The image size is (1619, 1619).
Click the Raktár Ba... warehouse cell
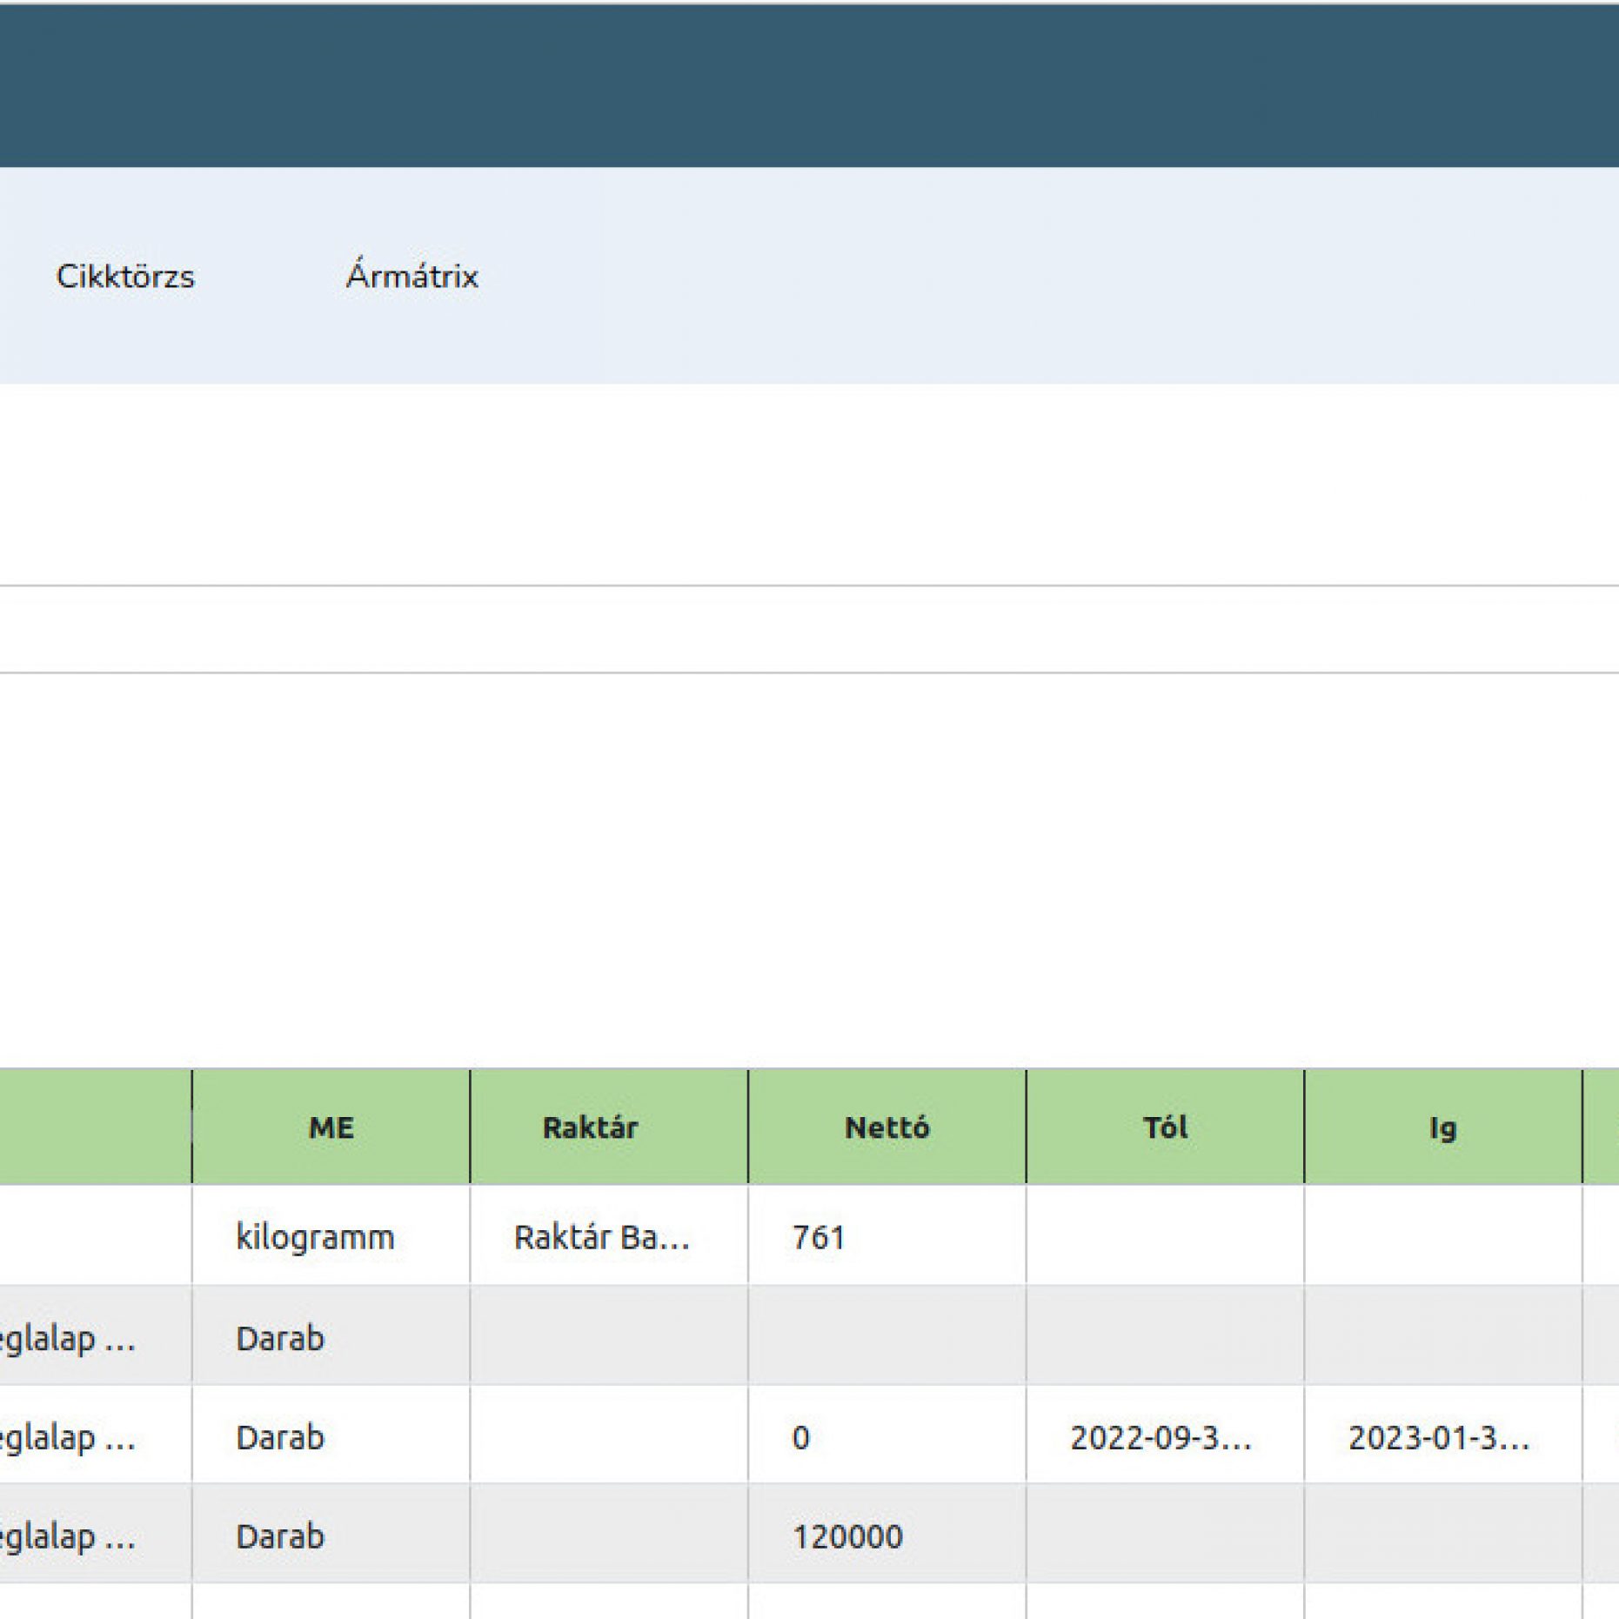(x=602, y=1237)
